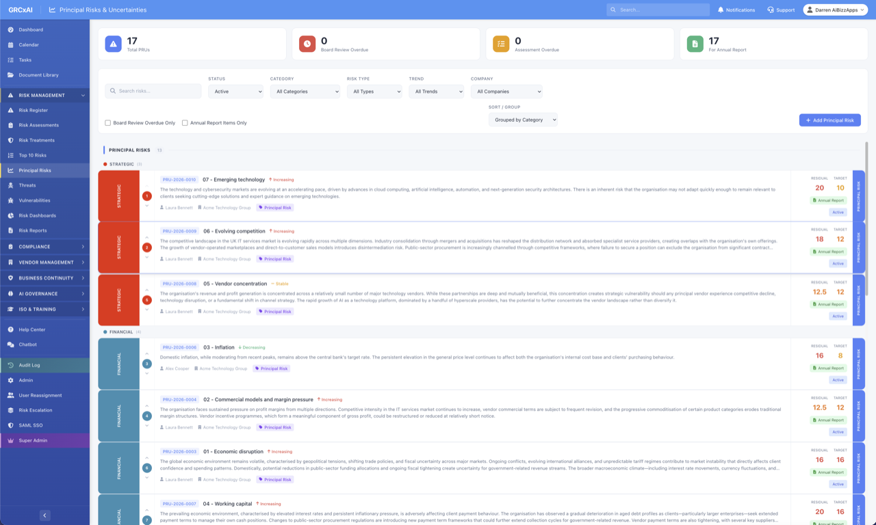876x525 pixels.
Task: Open the Status dropdown set to Active
Action: (235, 92)
